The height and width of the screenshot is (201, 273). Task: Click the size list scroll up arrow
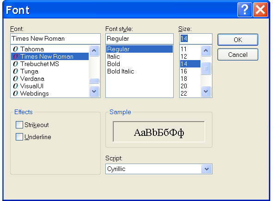(206, 51)
